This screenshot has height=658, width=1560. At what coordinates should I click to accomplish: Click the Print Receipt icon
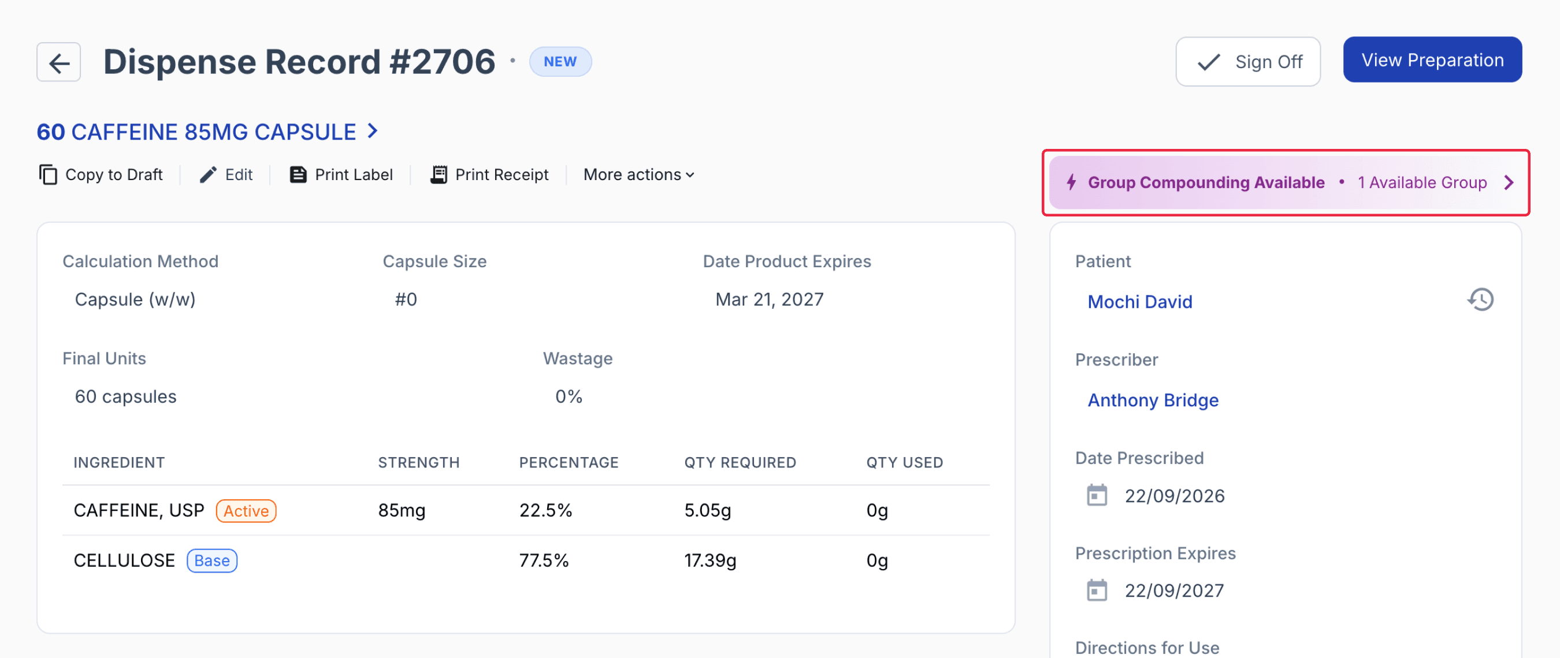(x=439, y=175)
